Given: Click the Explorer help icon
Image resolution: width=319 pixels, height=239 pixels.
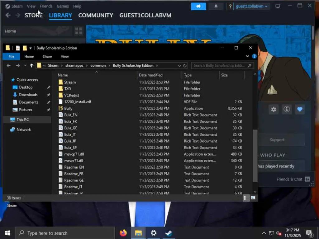Looking at the screenshot, I should (254, 56).
